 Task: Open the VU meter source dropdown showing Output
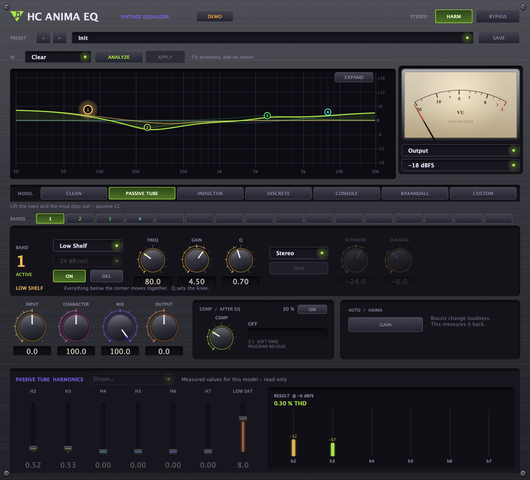(x=460, y=150)
